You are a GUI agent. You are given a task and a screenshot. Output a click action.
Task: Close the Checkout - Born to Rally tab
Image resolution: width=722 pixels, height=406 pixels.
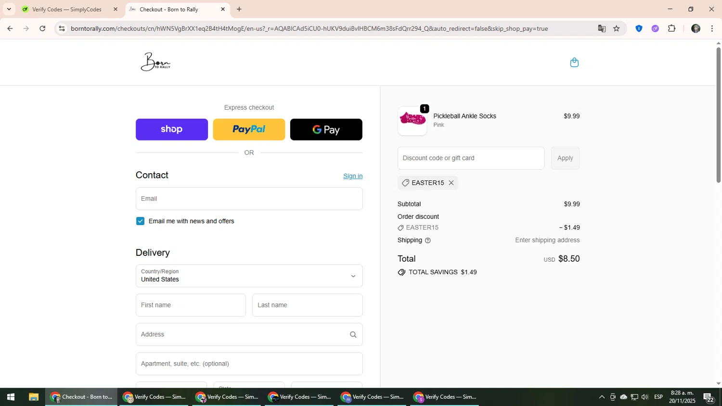(x=223, y=9)
